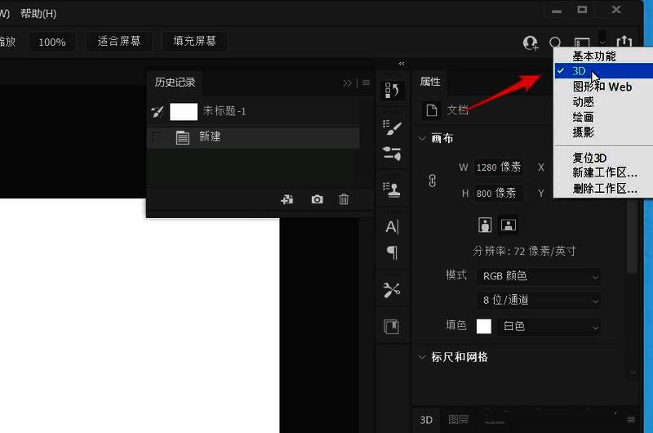Open the Brushes presets panel icon
653x433 pixels.
(x=392, y=154)
